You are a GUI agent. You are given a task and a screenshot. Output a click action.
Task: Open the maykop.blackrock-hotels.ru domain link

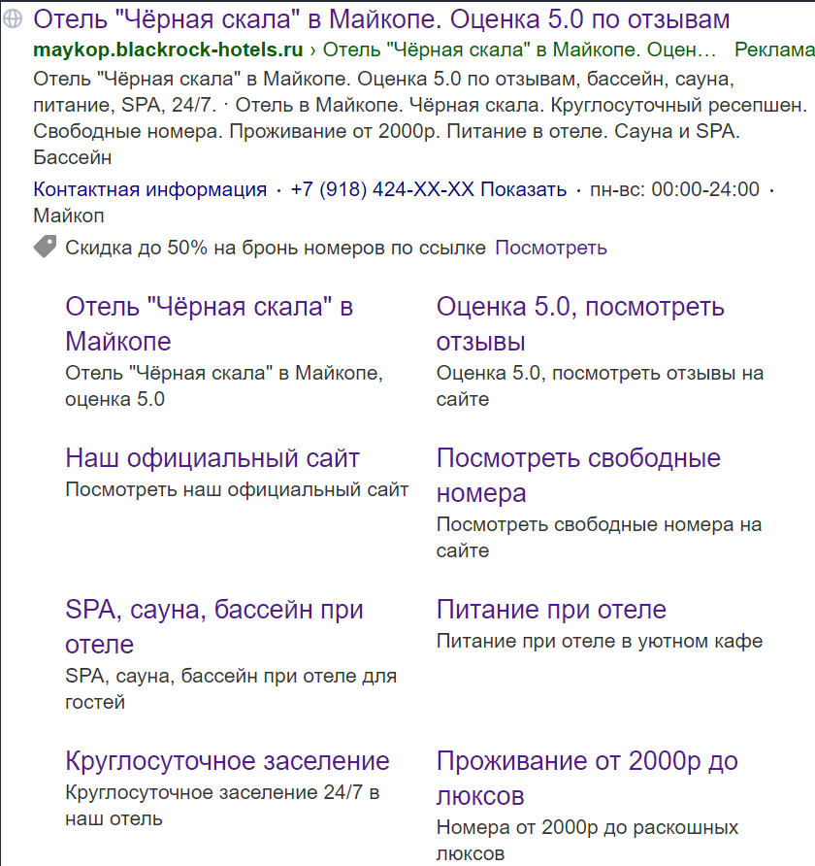tap(168, 50)
